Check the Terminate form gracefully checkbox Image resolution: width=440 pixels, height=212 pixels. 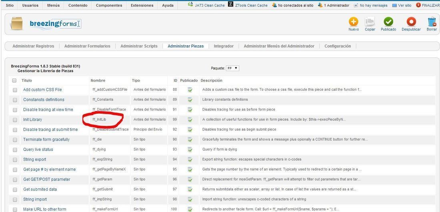pos(15,140)
